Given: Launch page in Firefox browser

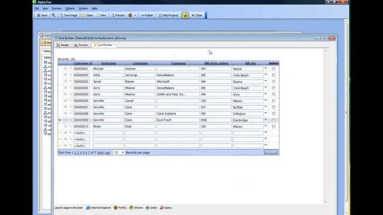Looking at the screenshot, I should (x=120, y=208).
